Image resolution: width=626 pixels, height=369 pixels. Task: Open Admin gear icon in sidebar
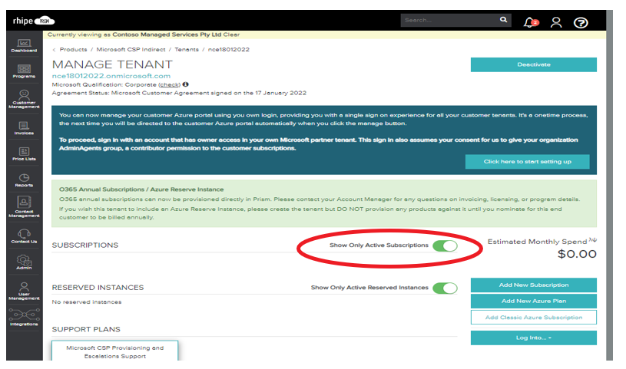(x=24, y=262)
